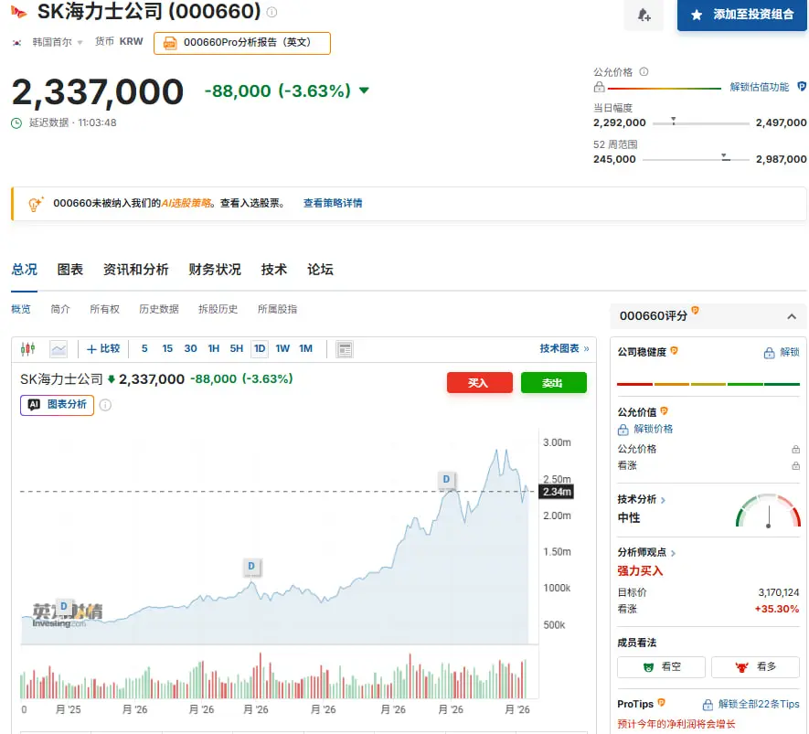Click the red 买入 button
Viewport: 809px width, 734px height.
[x=479, y=383]
